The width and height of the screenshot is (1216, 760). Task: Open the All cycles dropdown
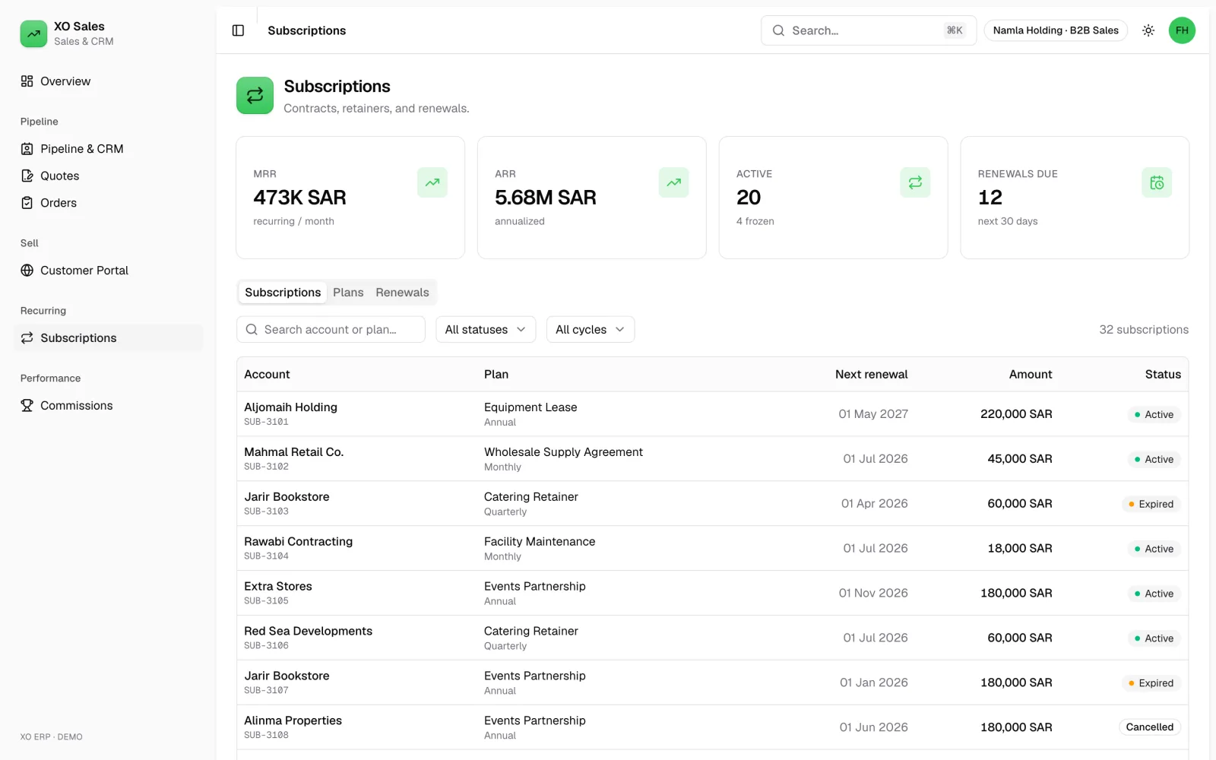click(x=591, y=329)
